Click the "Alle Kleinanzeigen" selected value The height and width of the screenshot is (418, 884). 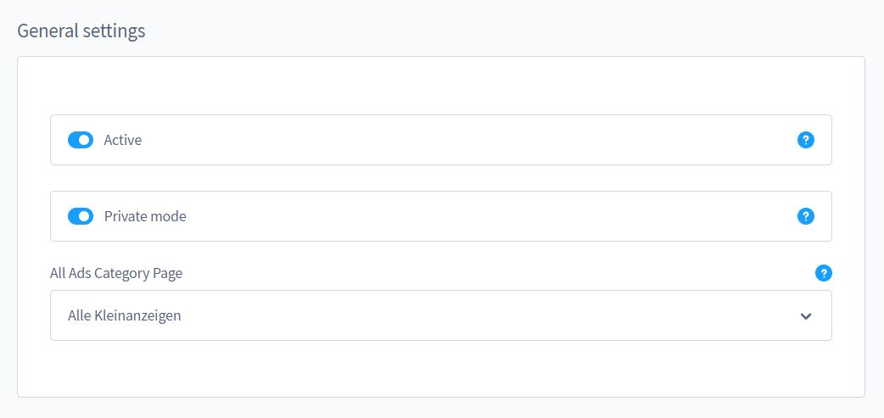tap(125, 315)
